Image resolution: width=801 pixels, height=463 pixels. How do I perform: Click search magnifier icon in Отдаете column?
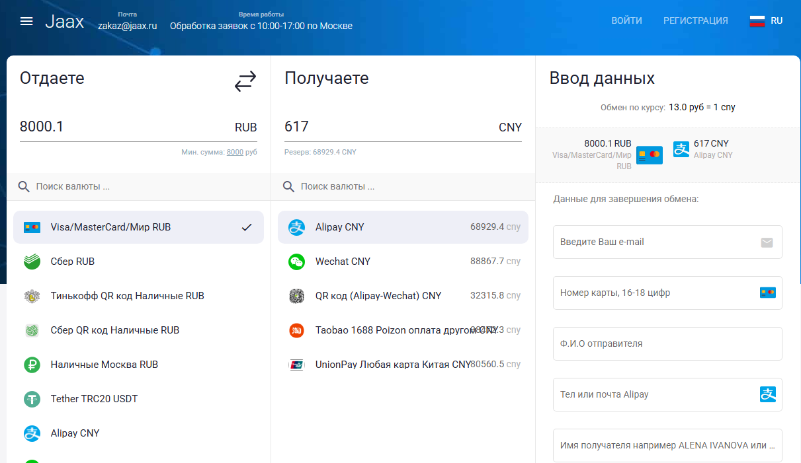[x=24, y=187]
